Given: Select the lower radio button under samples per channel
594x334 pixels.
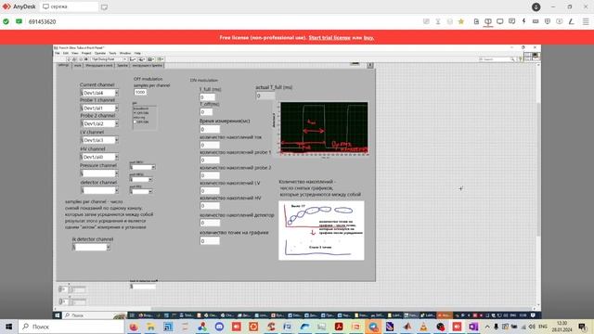Looking at the screenshot, I should coord(135,122).
